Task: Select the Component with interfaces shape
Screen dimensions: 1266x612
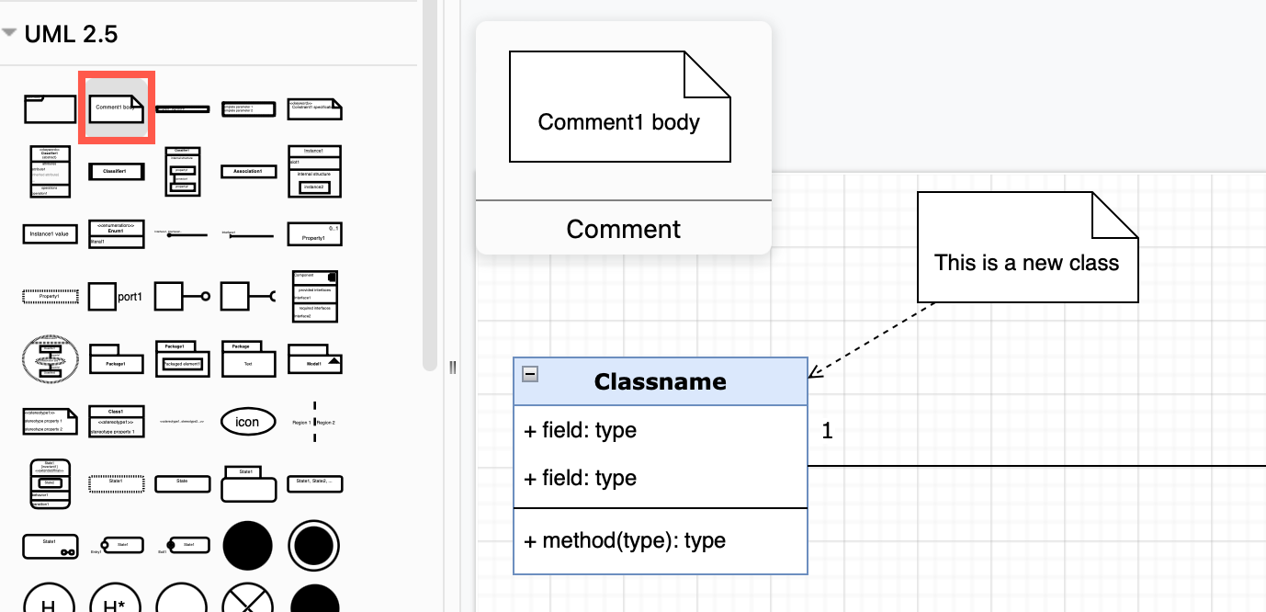Action: pos(314,296)
